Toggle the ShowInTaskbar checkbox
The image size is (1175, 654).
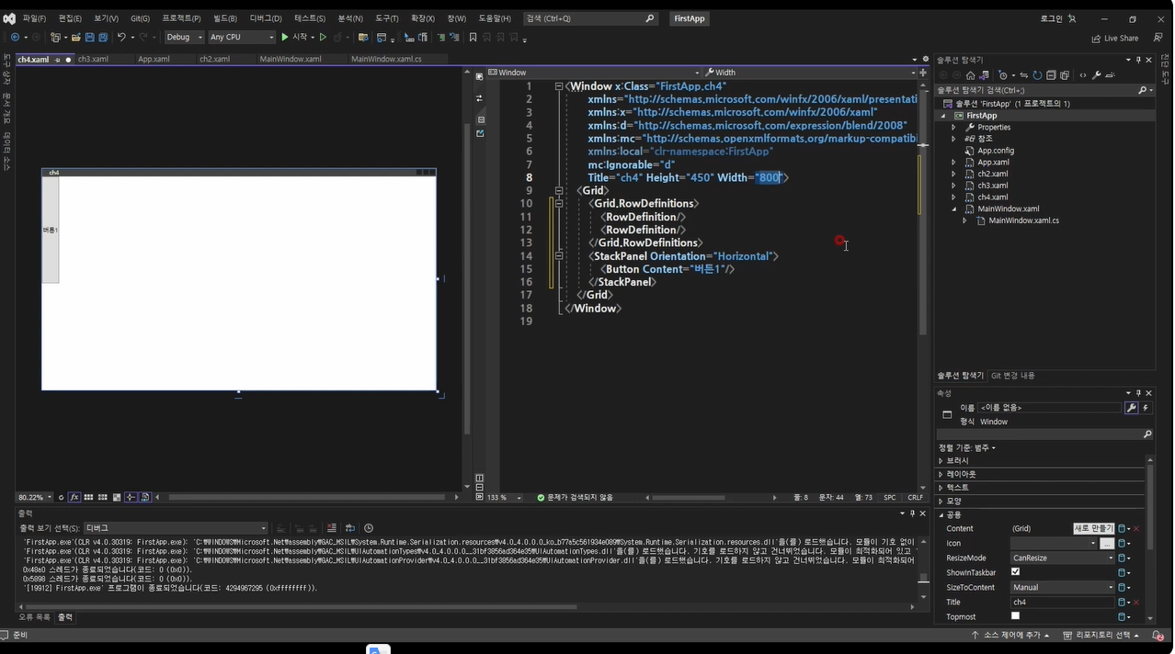(1016, 572)
